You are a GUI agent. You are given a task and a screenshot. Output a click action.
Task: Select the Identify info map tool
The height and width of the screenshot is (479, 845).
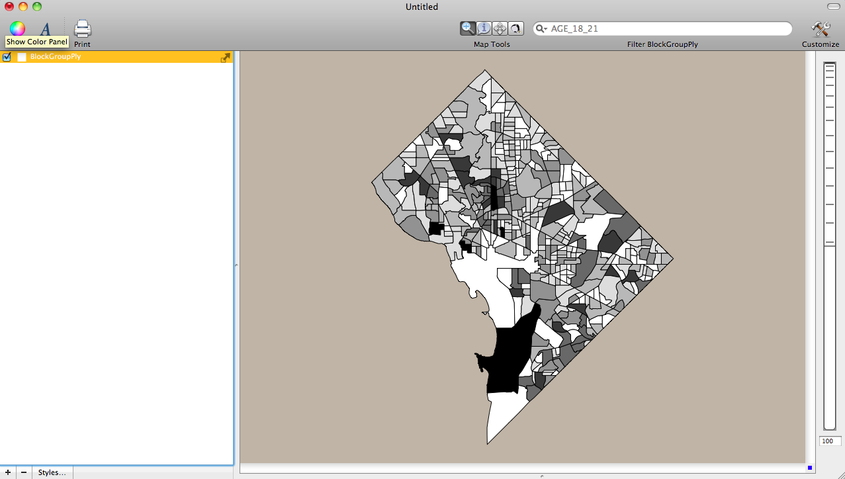(484, 28)
